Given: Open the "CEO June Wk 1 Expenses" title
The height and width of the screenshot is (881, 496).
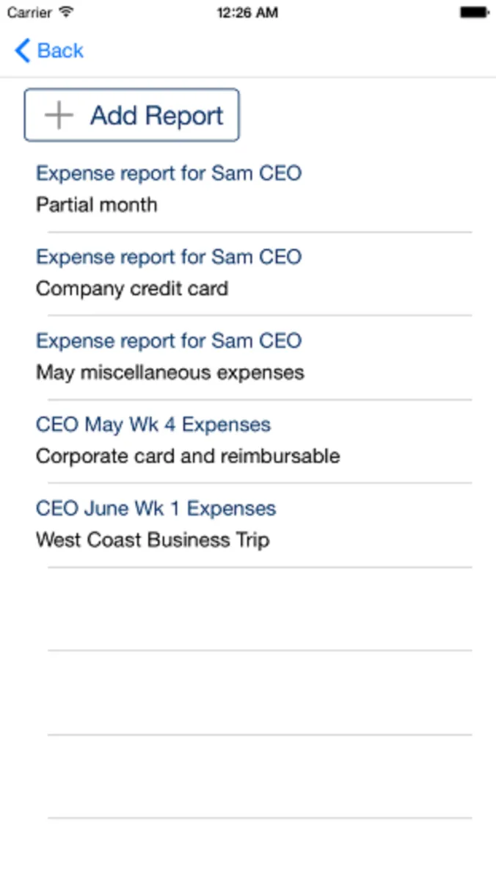Looking at the screenshot, I should coord(156,508).
